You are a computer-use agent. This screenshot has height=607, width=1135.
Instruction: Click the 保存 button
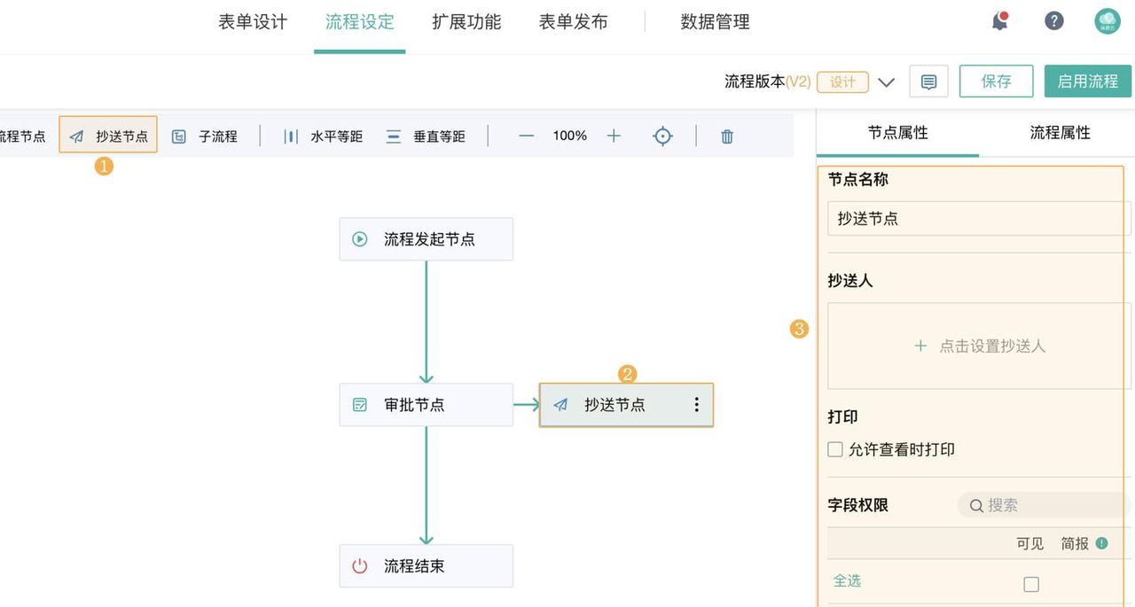tap(996, 82)
